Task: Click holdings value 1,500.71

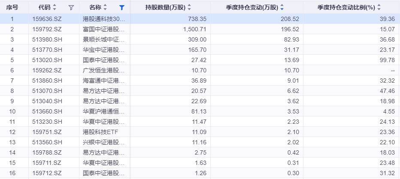Action: tap(195, 29)
